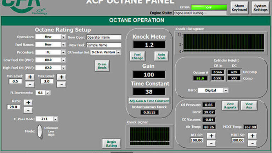
Task: Expand the Fuel Names dropdown
Action: pyautogui.click(x=63, y=45)
